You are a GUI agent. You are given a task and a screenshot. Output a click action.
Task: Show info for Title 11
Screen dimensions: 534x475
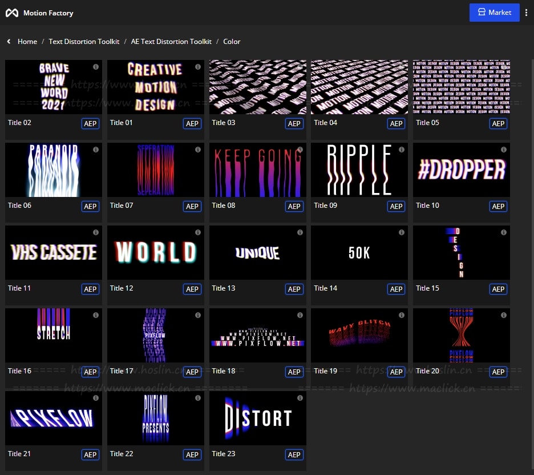[96, 232]
